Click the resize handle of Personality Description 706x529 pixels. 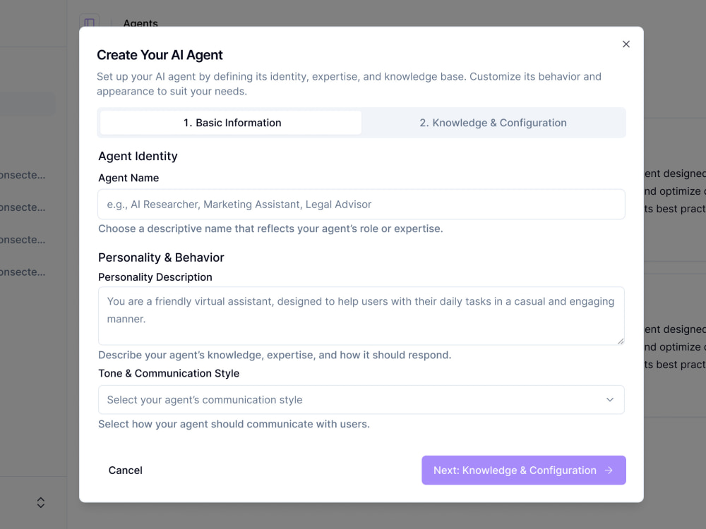point(621,341)
